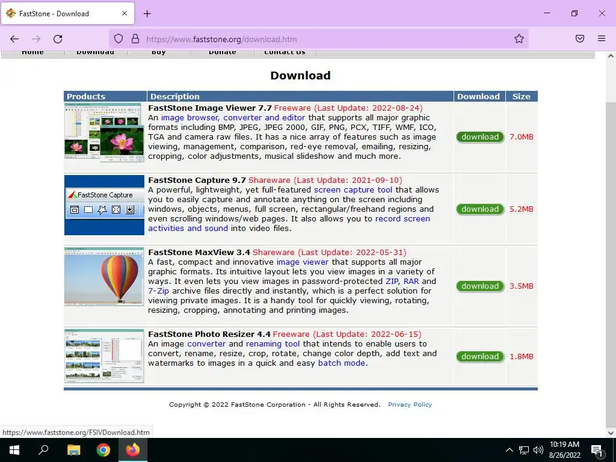Image resolution: width=616 pixels, height=462 pixels.
Task: Open the Photo Resizer screenshot thumbnail
Action: tap(104, 356)
